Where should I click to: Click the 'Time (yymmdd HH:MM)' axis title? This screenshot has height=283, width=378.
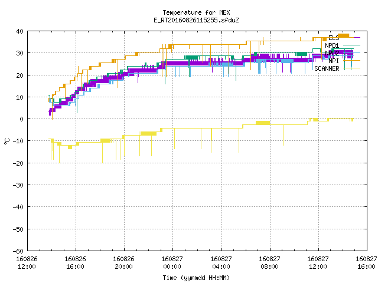(x=196, y=278)
